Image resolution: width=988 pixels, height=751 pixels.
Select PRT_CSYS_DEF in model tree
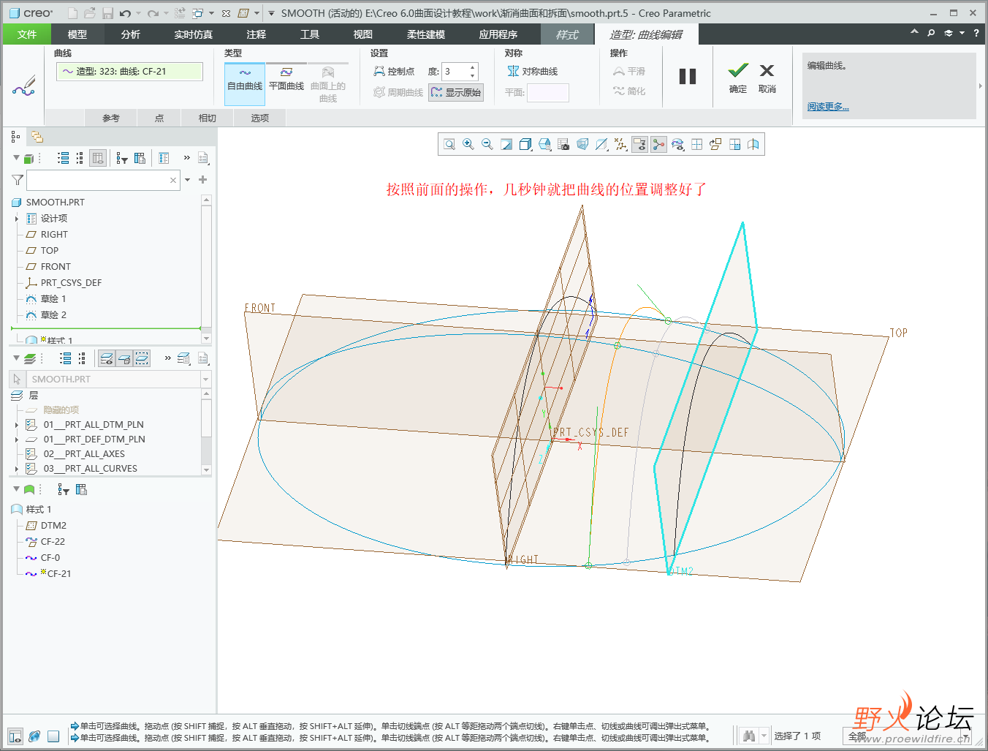[x=71, y=283]
